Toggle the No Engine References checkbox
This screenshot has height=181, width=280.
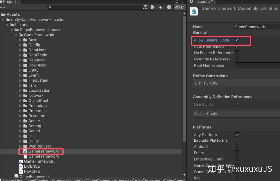point(237,53)
